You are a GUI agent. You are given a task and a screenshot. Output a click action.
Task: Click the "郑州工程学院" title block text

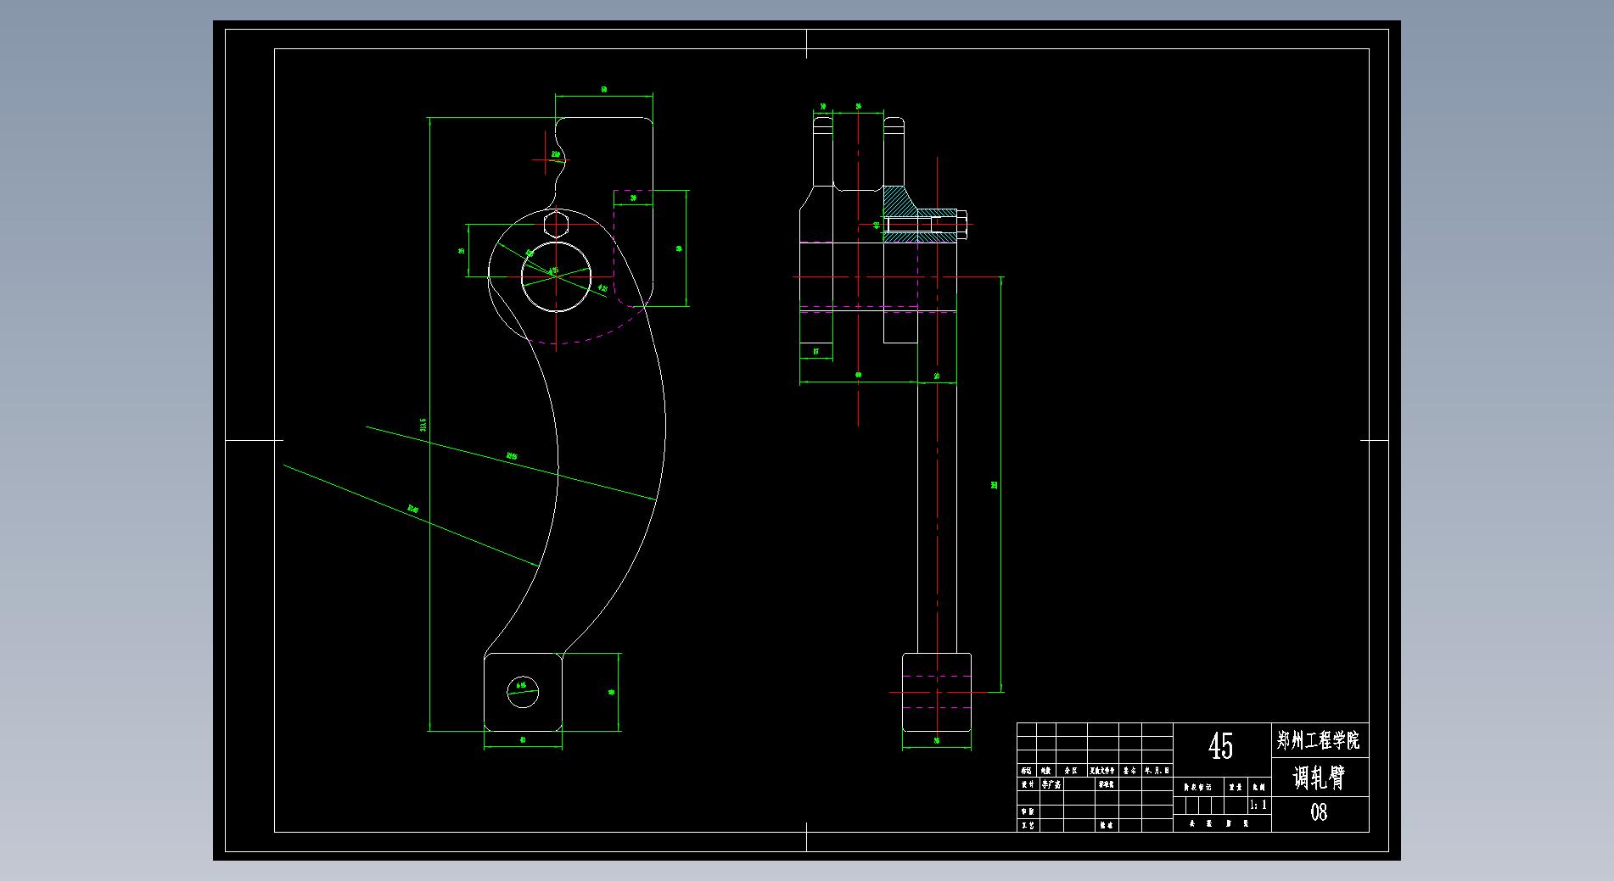tap(1318, 740)
